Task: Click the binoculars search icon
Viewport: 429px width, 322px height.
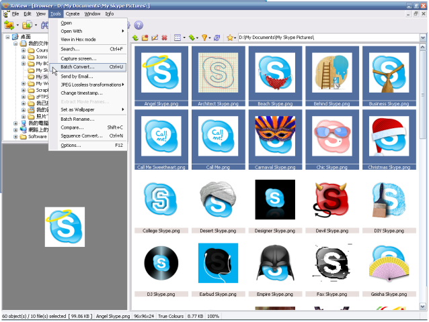Action: tap(44, 25)
